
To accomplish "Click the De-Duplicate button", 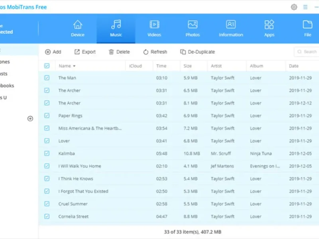I will (x=197, y=52).
